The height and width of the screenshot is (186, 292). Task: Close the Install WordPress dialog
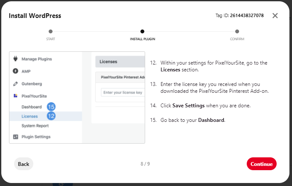click(x=275, y=16)
